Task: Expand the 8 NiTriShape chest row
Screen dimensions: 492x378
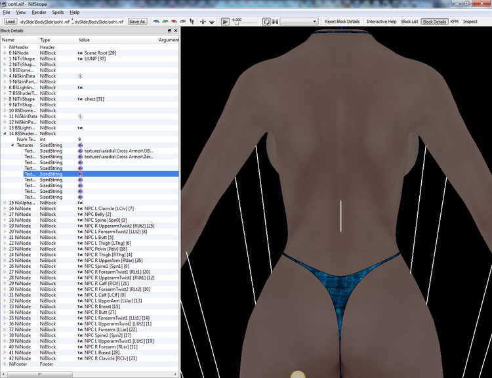Action: [x=5, y=99]
